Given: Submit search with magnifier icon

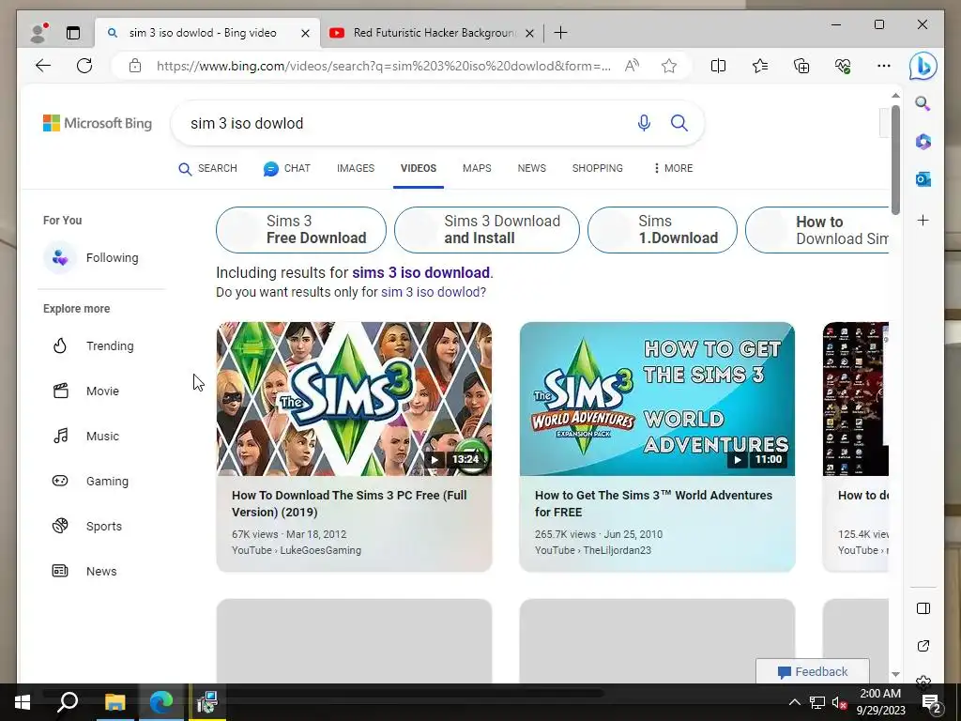Looking at the screenshot, I should 679,123.
